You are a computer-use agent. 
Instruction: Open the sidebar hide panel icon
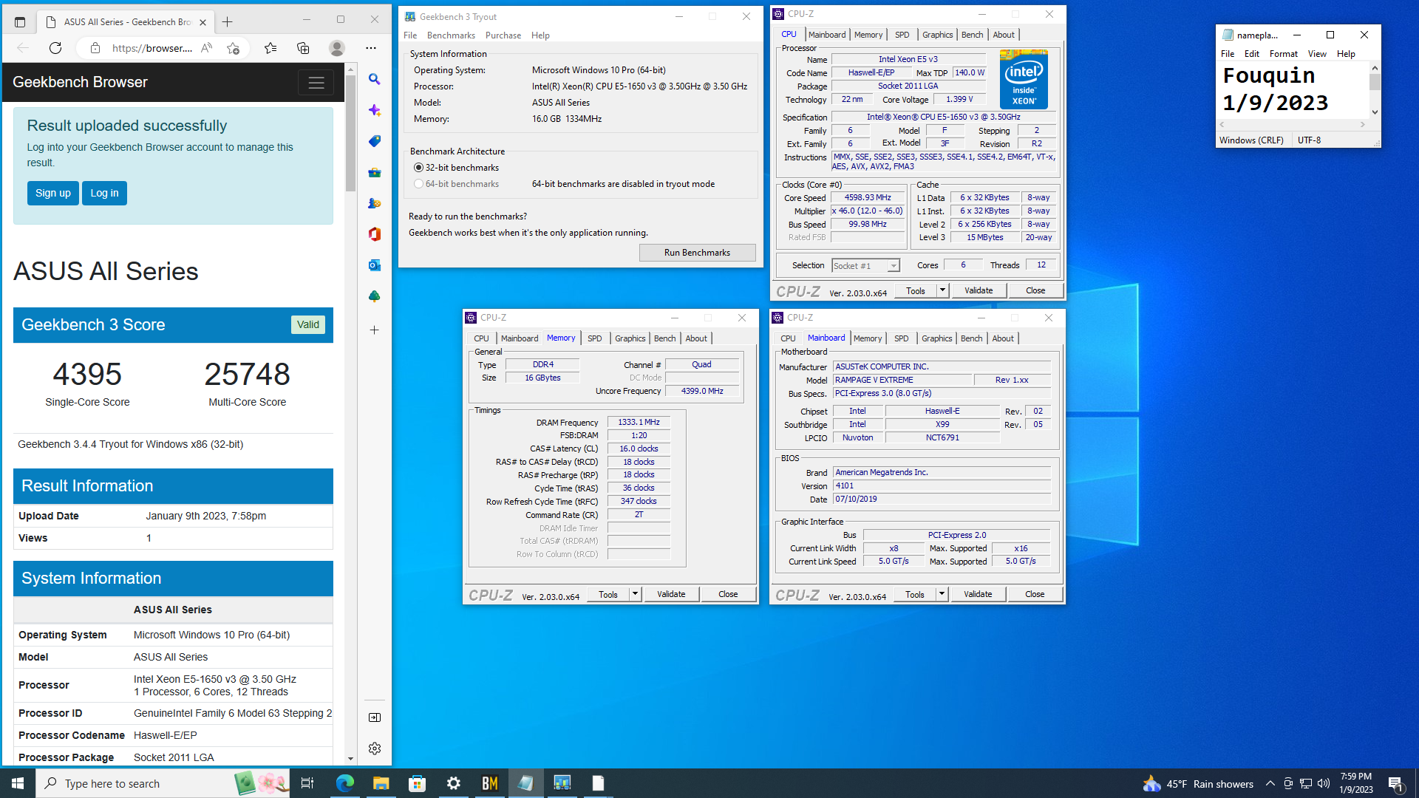[x=375, y=717]
